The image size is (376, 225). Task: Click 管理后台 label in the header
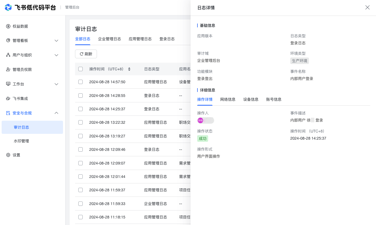pyautogui.click(x=72, y=7)
